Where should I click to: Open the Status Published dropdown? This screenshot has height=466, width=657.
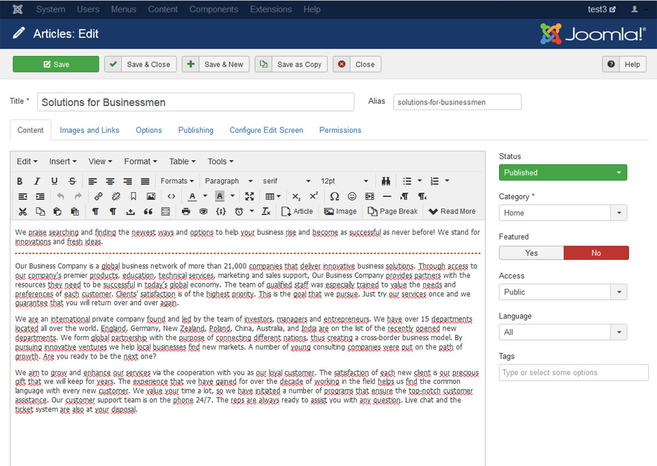pos(563,172)
